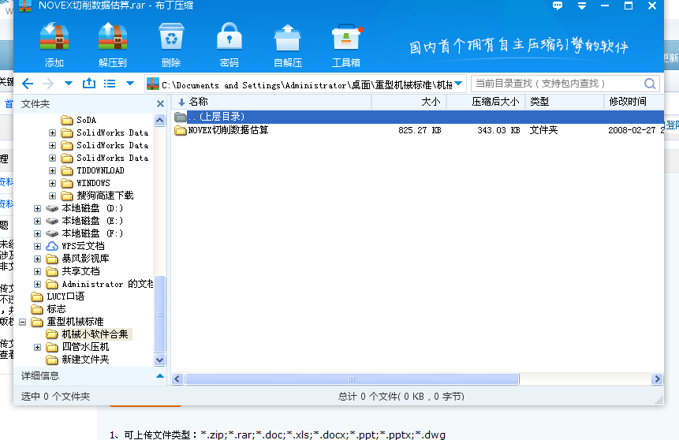Go forward with the right arrow
This screenshot has width=679, height=440.
pyautogui.click(x=48, y=84)
